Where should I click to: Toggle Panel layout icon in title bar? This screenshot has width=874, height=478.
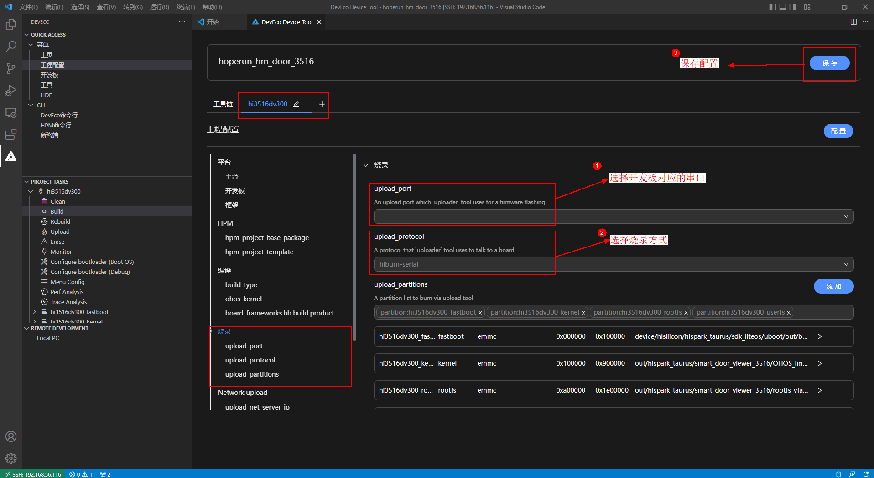[x=783, y=7]
